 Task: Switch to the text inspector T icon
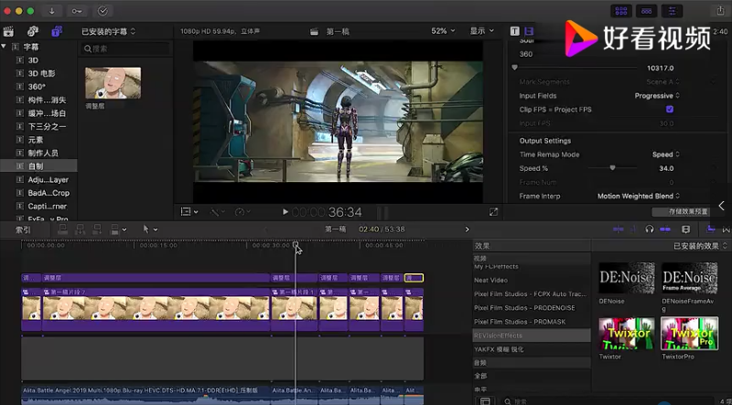pos(514,31)
